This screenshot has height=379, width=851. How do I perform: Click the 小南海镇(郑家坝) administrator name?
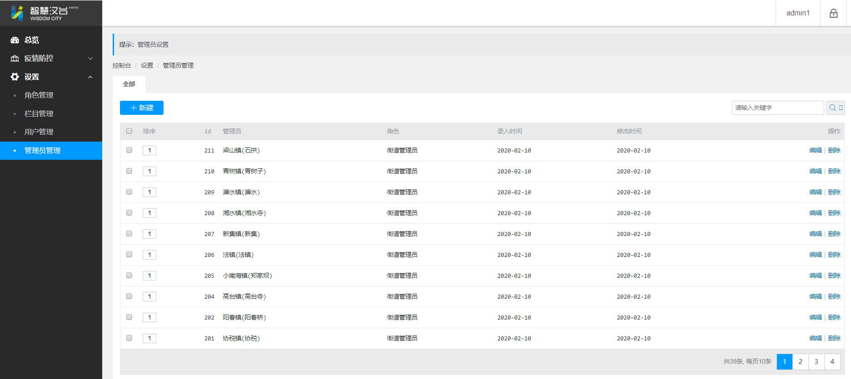tap(247, 276)
